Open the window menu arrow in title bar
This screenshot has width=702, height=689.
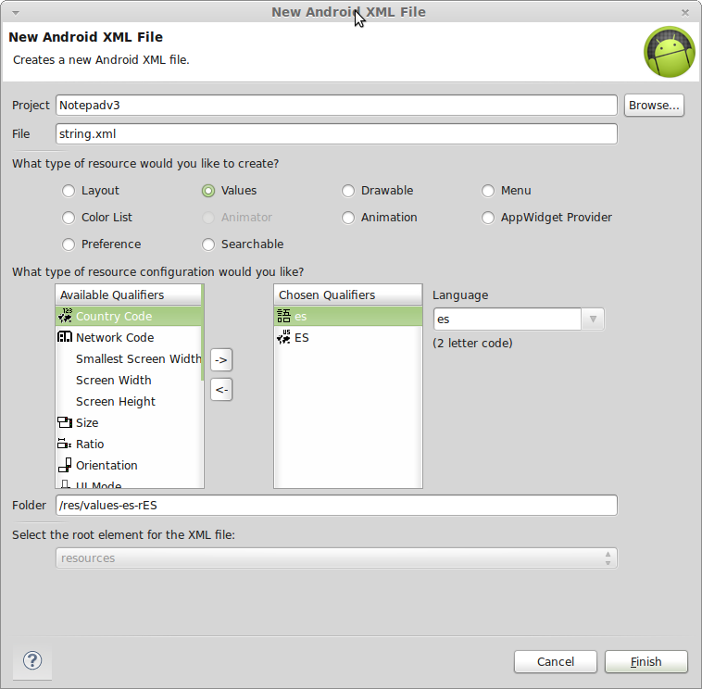16,13
